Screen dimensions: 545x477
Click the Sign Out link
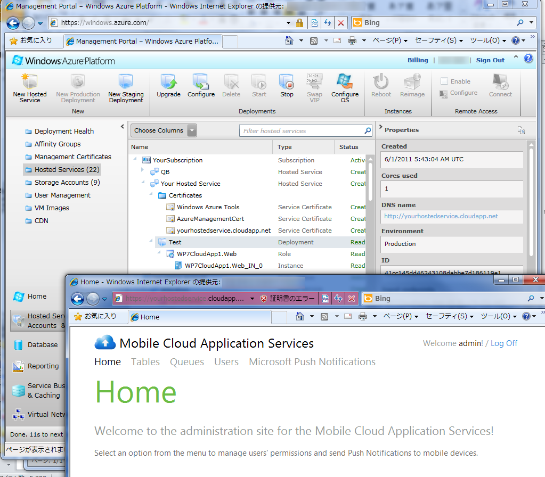490,60
